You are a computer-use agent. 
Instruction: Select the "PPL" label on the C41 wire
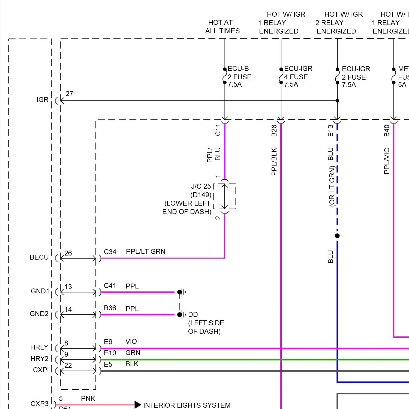tap(132, 286)
